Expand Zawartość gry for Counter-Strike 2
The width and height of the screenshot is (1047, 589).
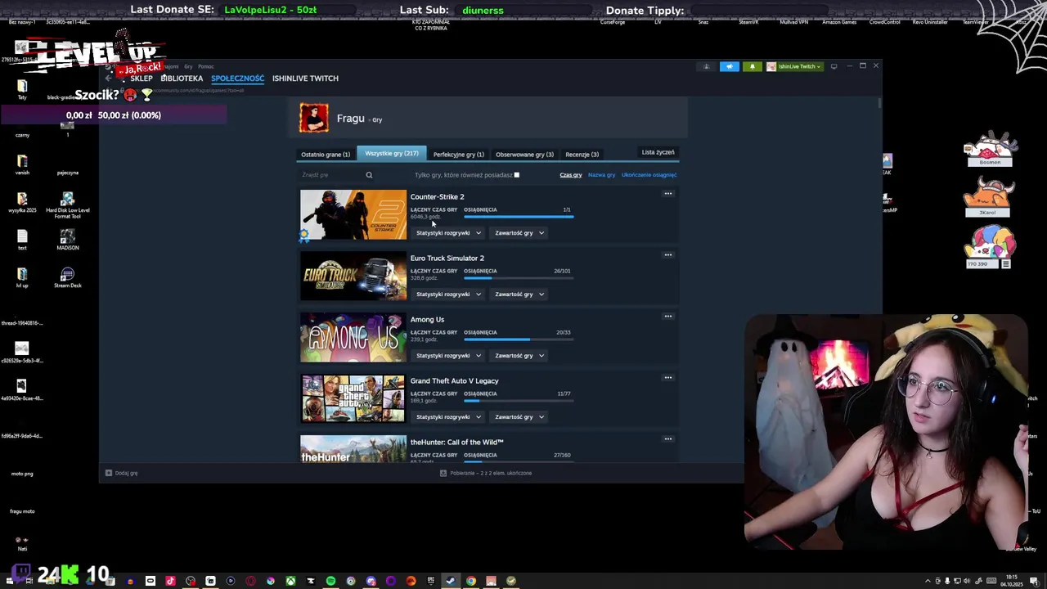(x=519, y=233)
